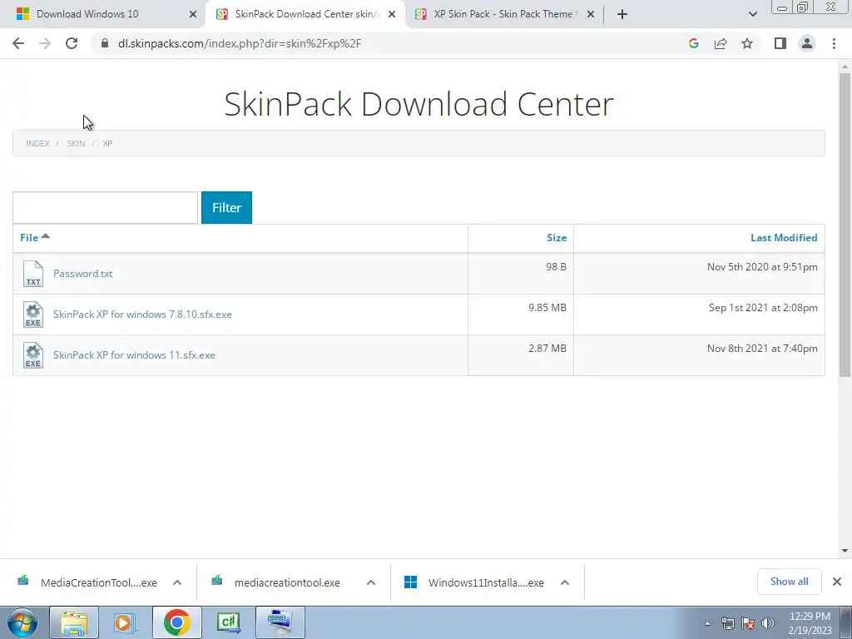Close the downloads bar
Screen dimensions: 852x639
coord(837,582)
